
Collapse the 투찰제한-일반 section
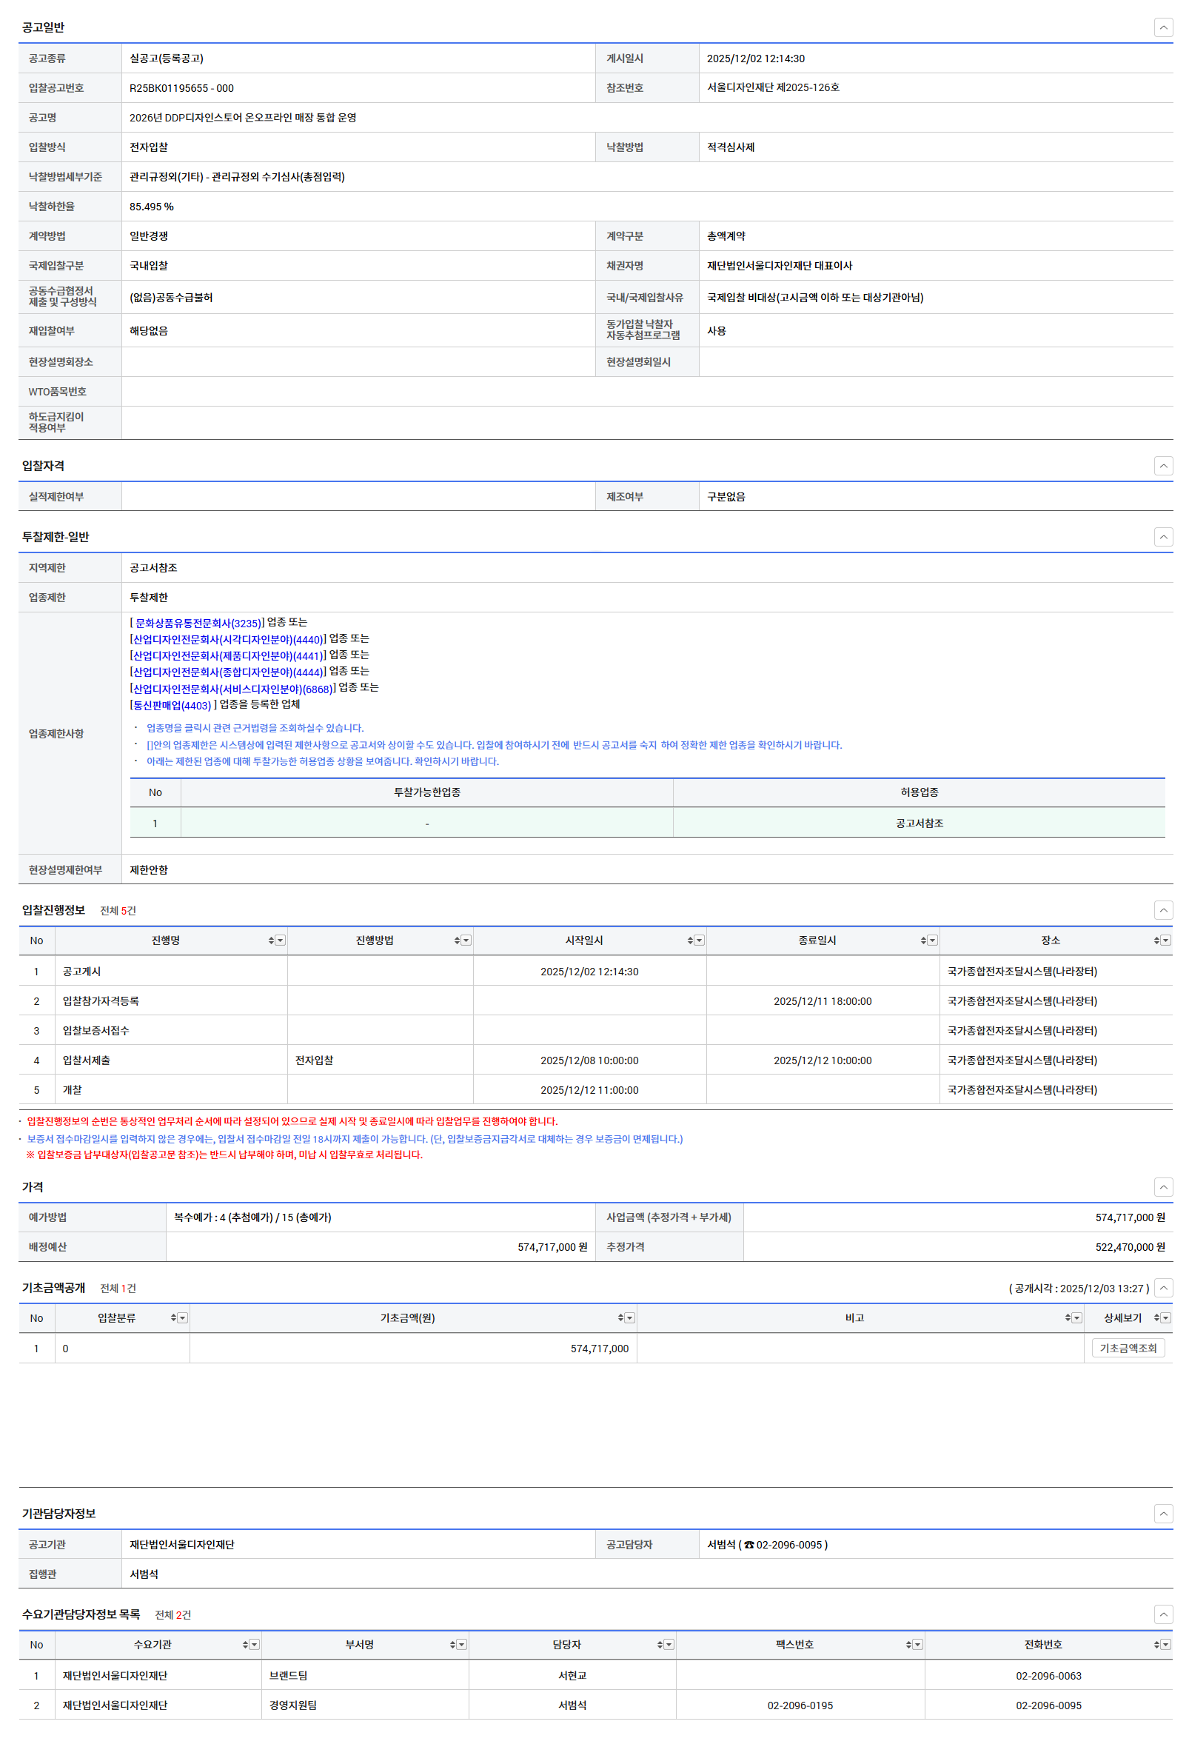tap(1163, 538)
